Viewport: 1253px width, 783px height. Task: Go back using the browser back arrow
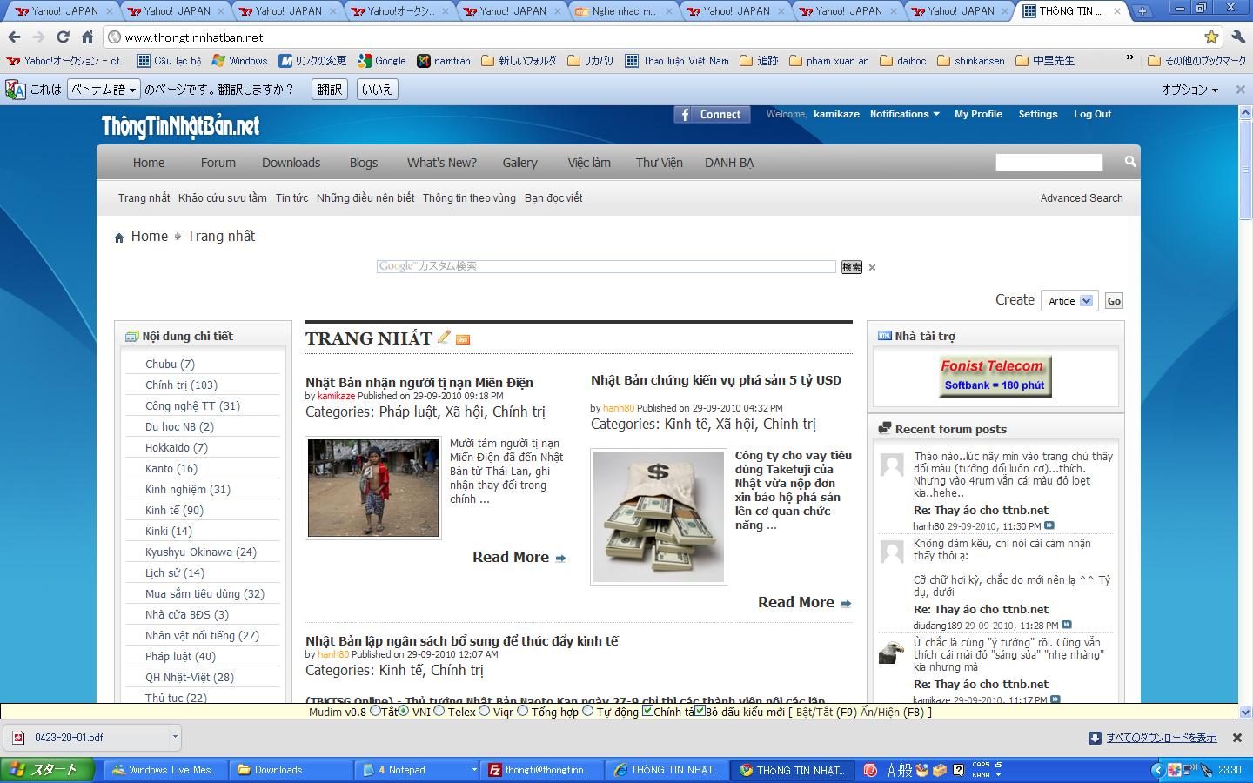click(14, 37)
